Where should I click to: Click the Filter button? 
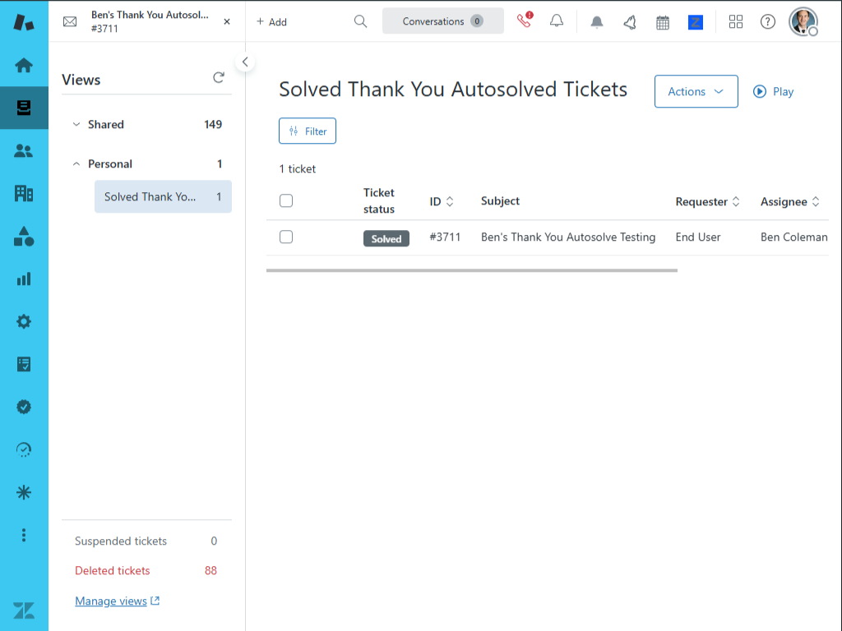(308, 131)
